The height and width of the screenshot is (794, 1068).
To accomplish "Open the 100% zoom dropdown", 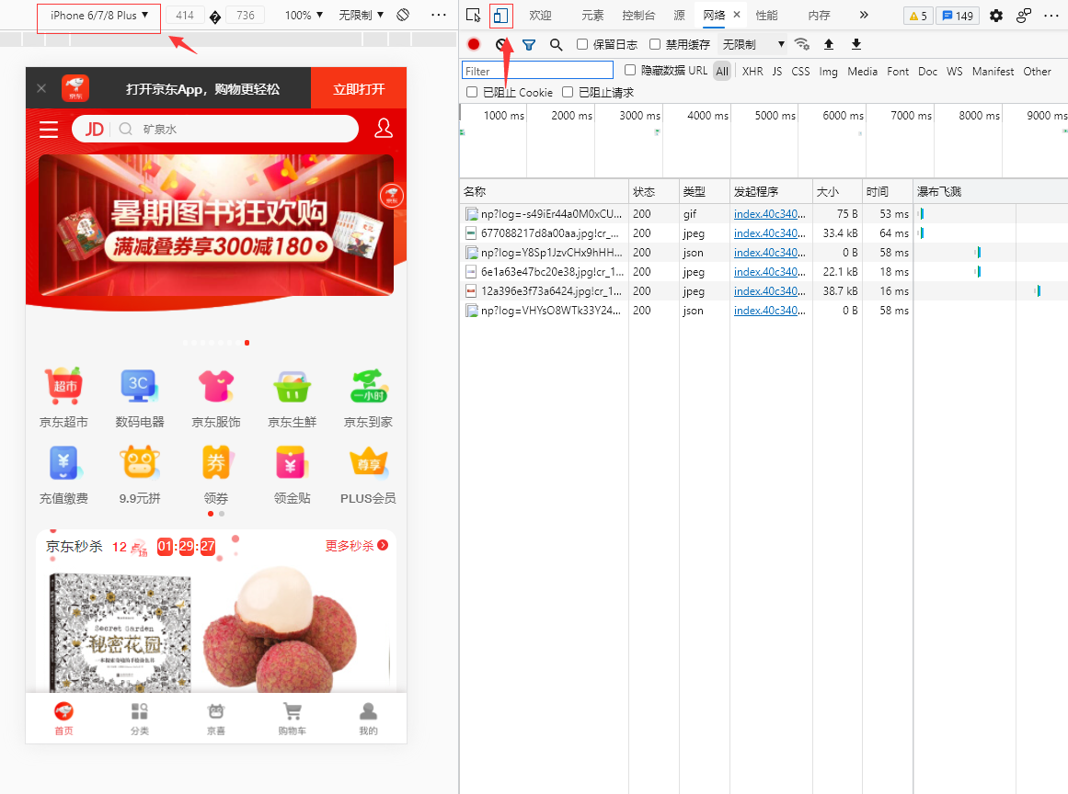I will point(304,15).
